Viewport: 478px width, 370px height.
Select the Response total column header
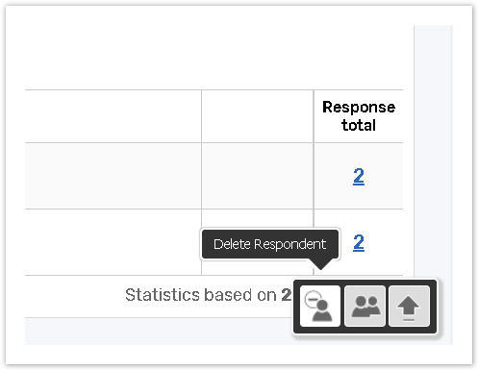coord(359,116)
